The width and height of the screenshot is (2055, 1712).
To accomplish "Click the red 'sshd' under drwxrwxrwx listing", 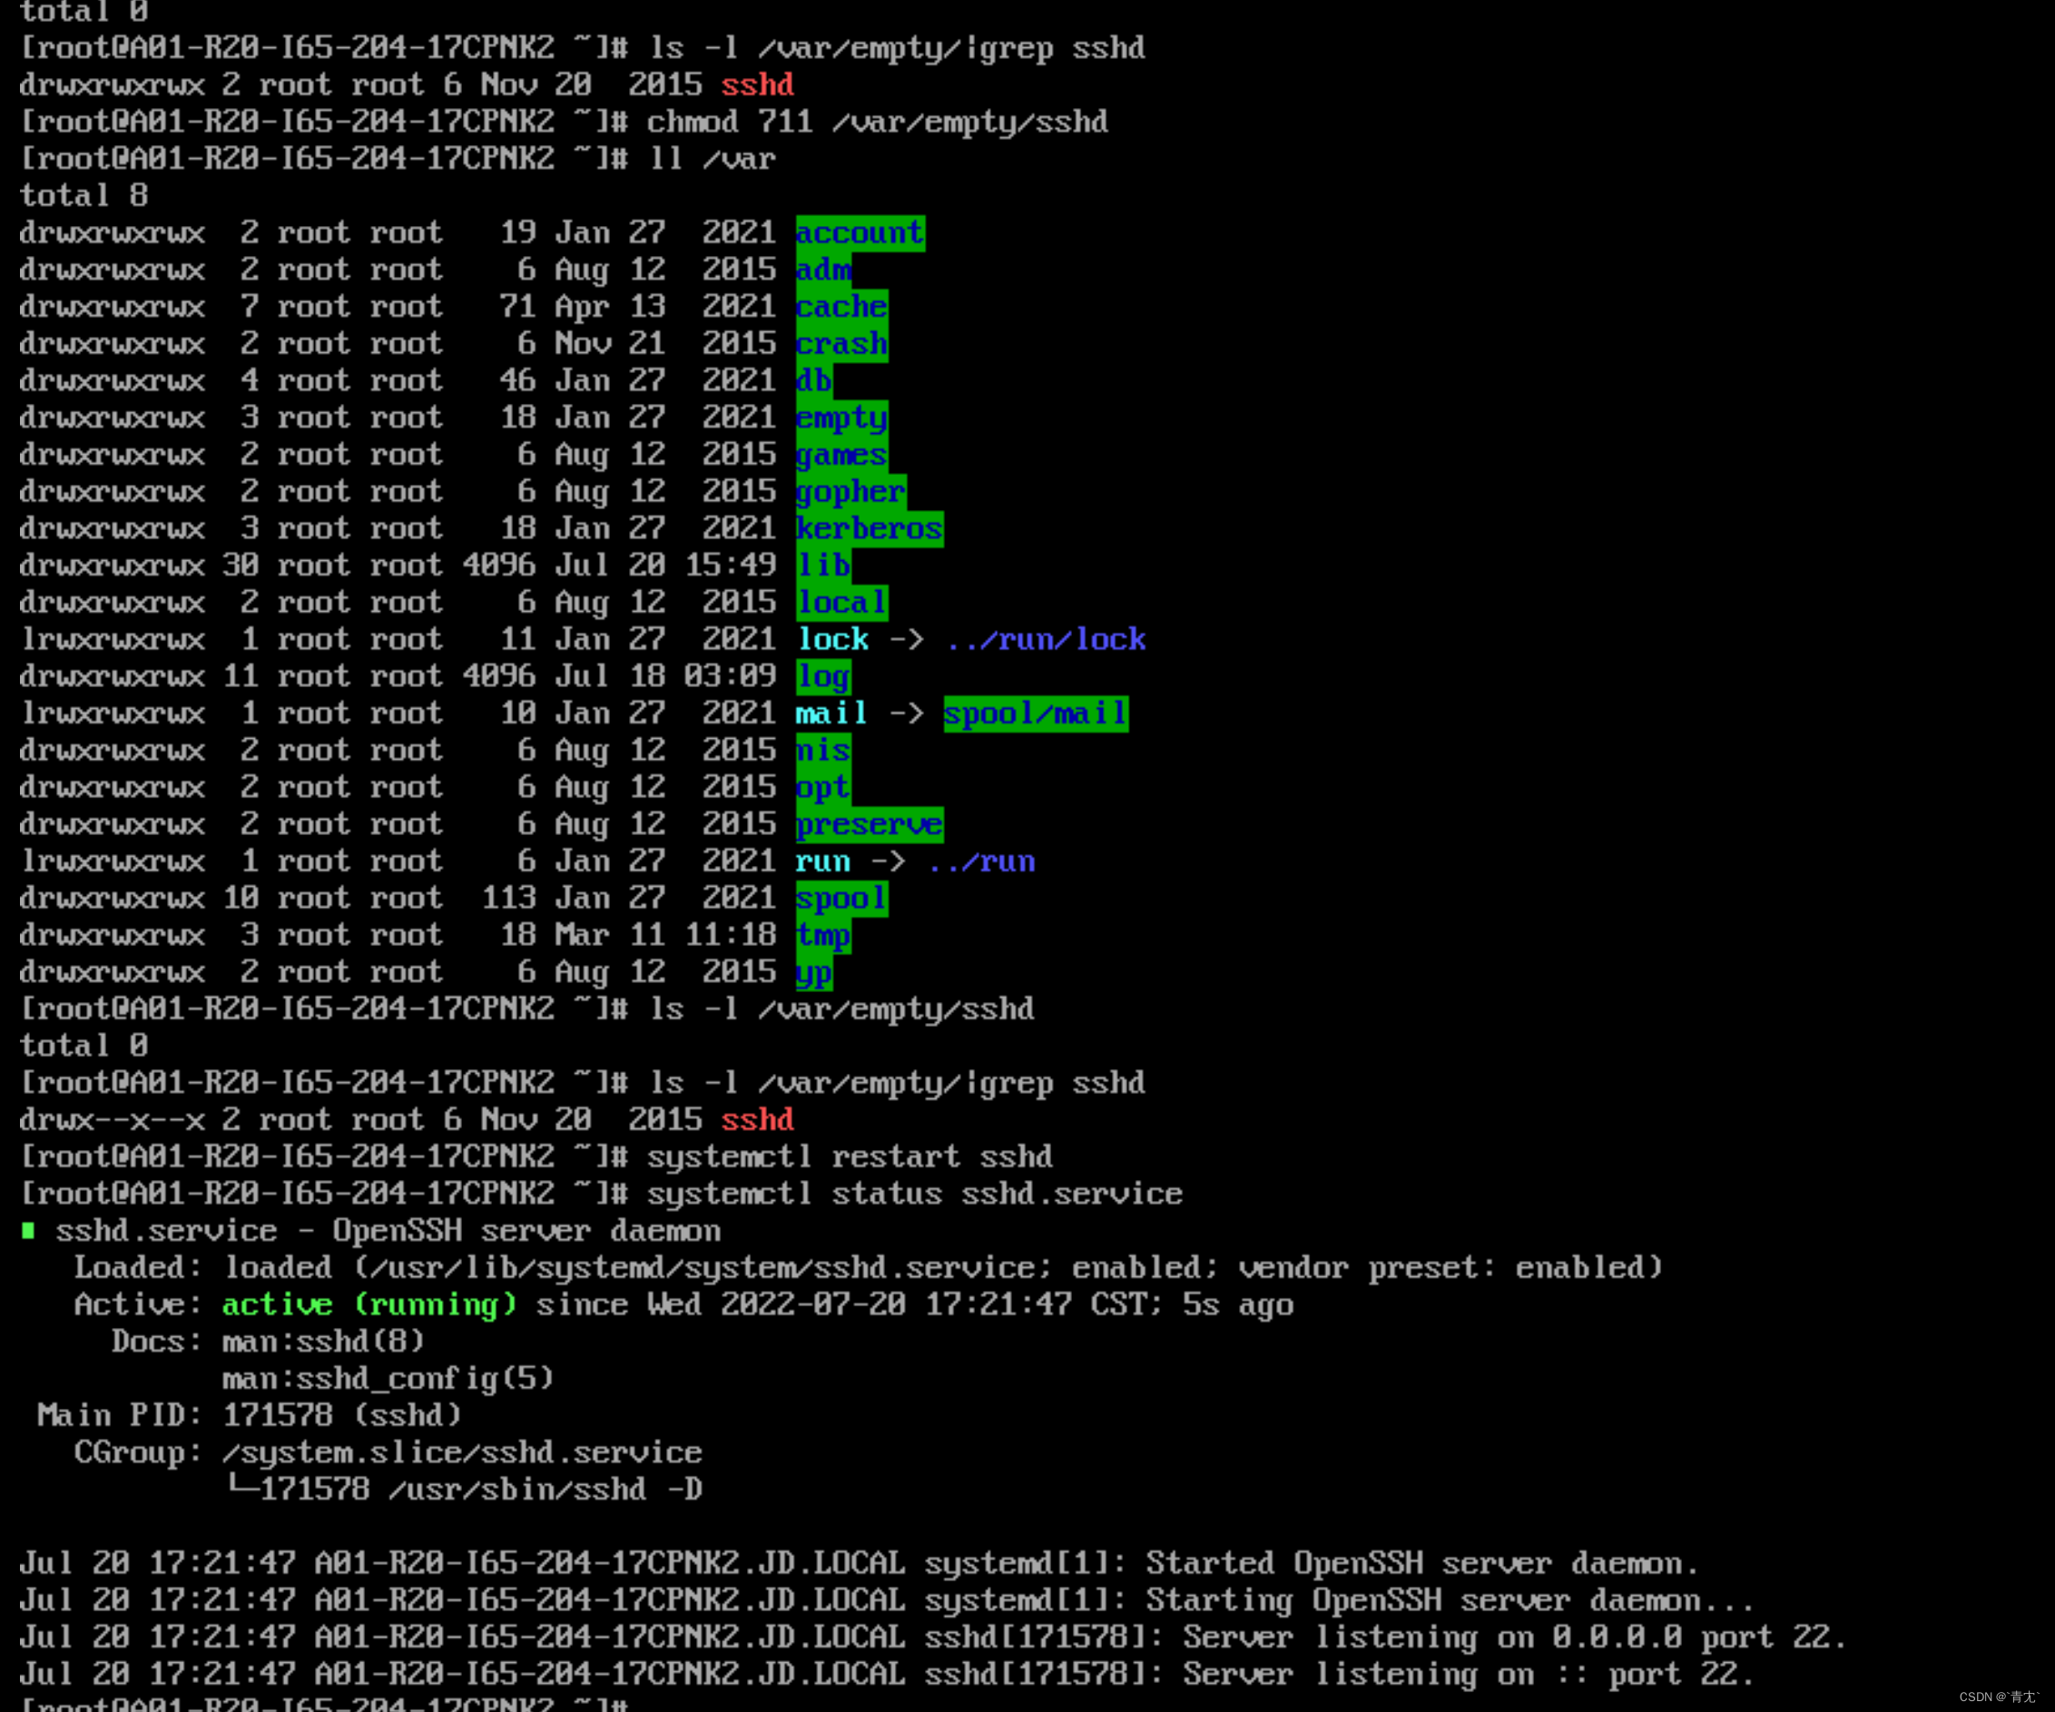I will click(x=756, y=85).
